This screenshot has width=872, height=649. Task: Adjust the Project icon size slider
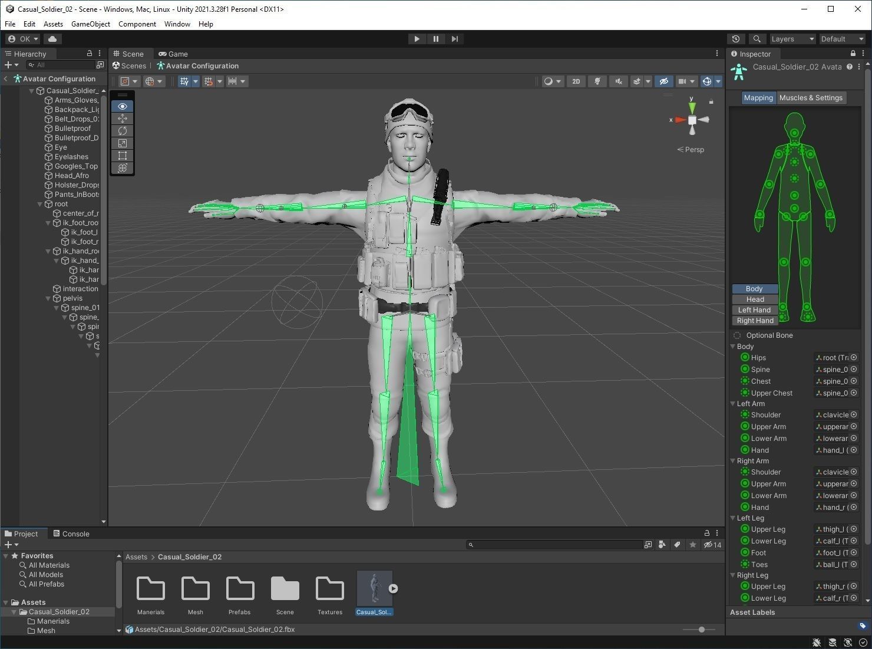pos(702,630)
